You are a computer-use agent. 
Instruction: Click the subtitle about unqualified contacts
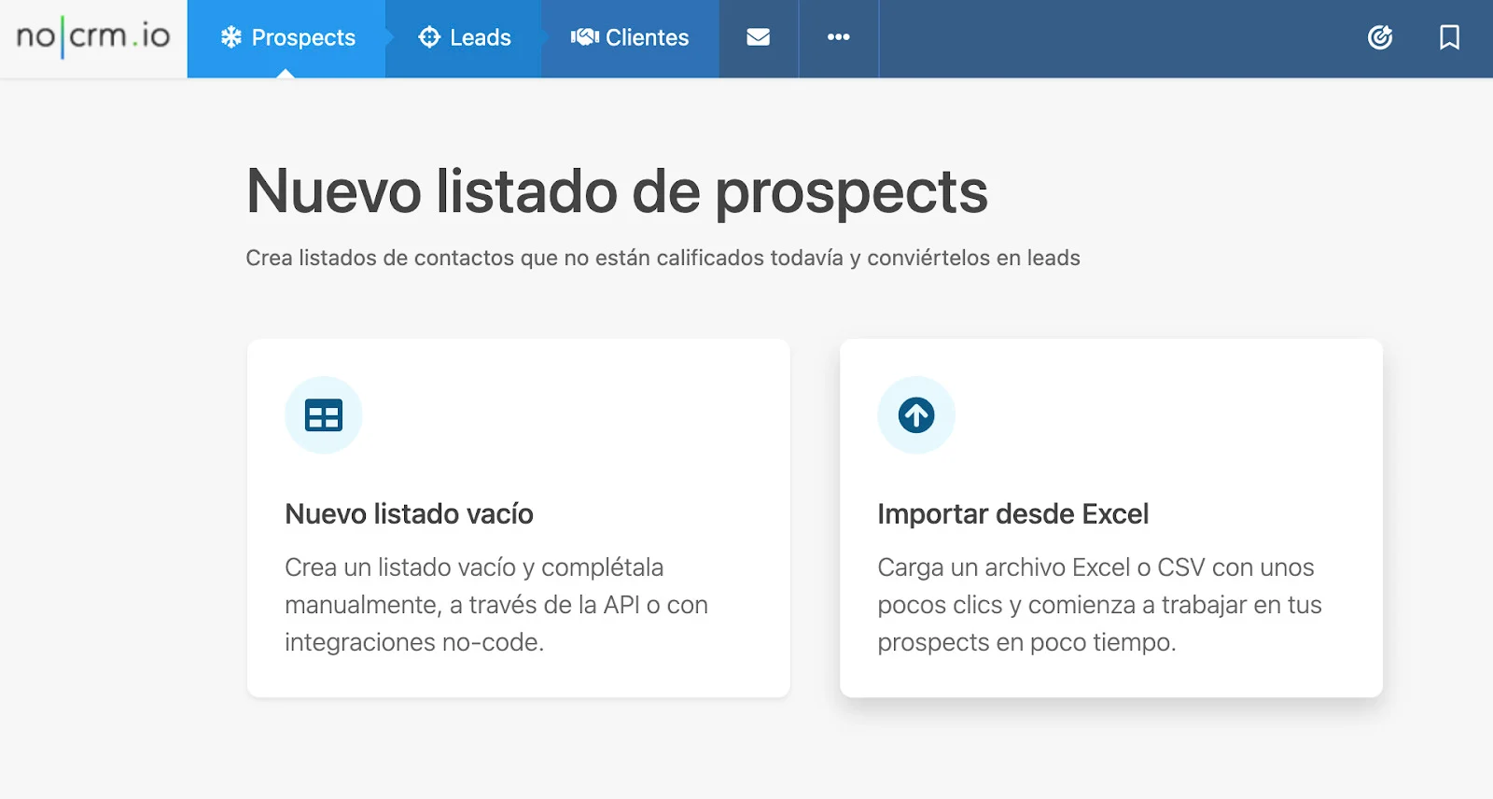pyautogui.click(x=663, y=258)
